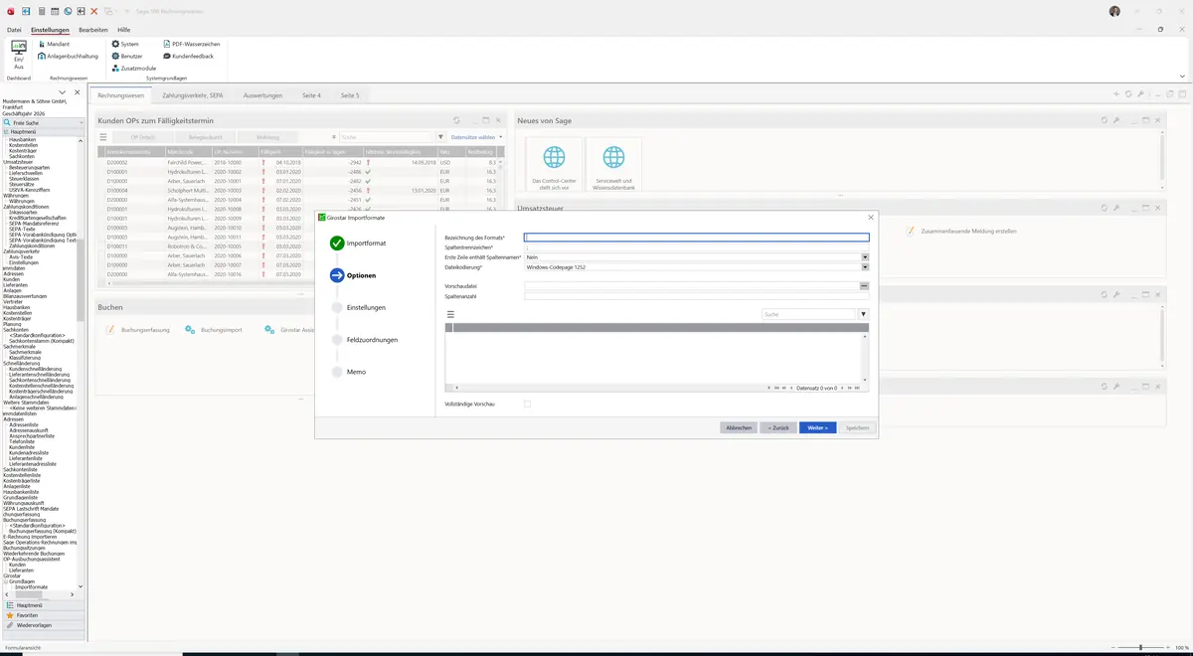Switch to the Auswertungen tab

(x=262, y=95)
